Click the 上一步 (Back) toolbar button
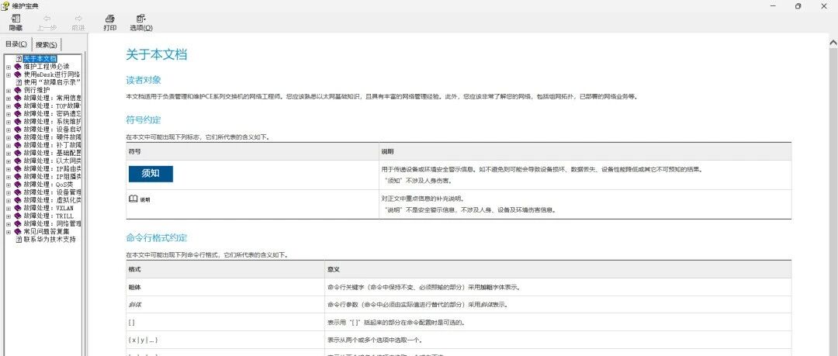 point(47,22)
